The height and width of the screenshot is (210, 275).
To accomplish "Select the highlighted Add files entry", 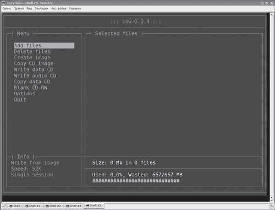I will tap(27, 46).
